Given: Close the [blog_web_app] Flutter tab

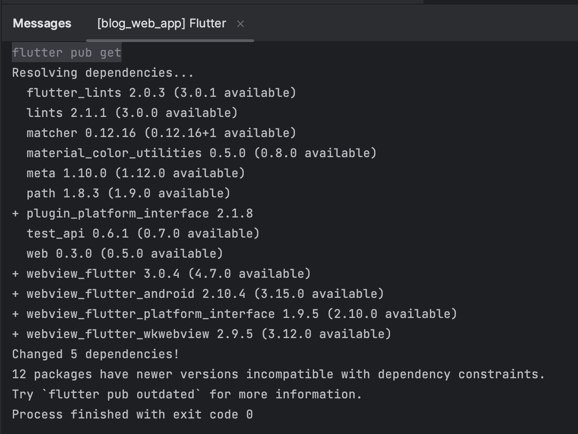Looking at the screenshot, I should pyautogui.click(x=241, y=24).
